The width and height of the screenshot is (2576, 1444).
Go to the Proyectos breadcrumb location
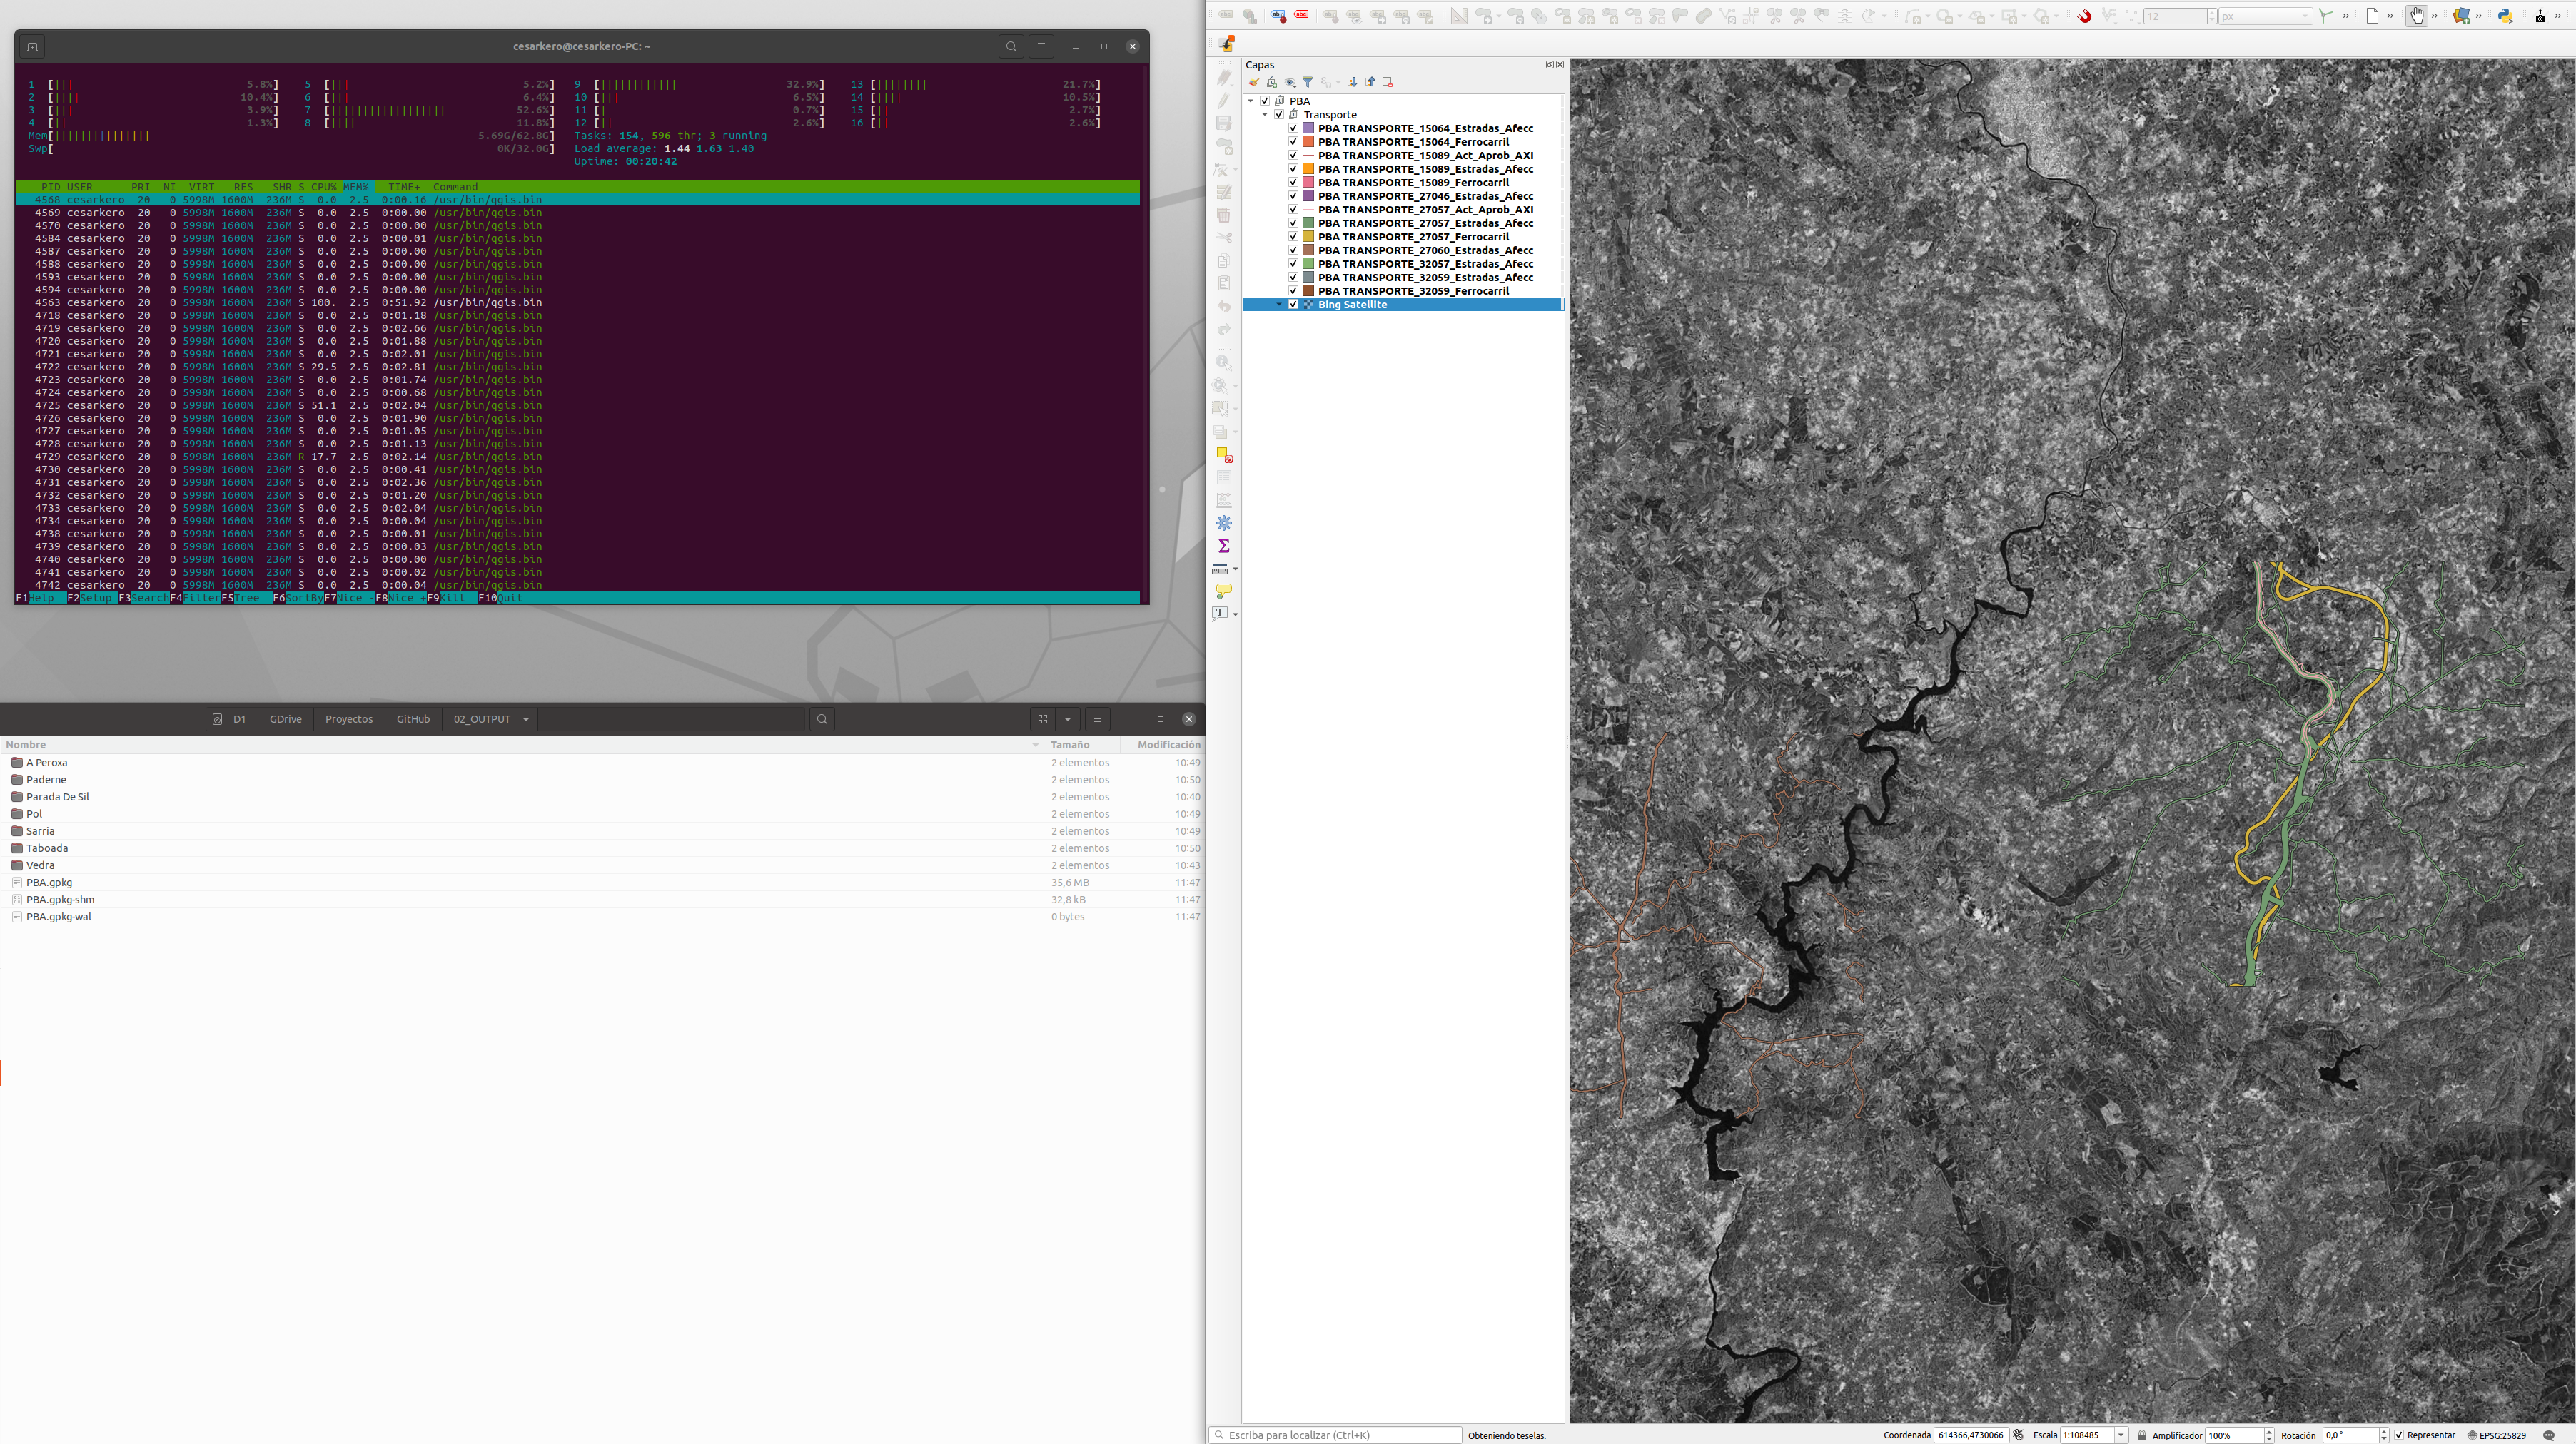click(x=348, y=719)
